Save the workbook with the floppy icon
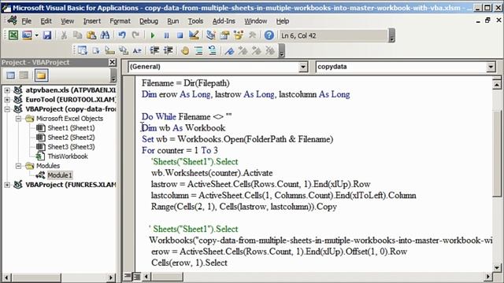Viewport: 504px width, 283px height. tap(47, 35)
